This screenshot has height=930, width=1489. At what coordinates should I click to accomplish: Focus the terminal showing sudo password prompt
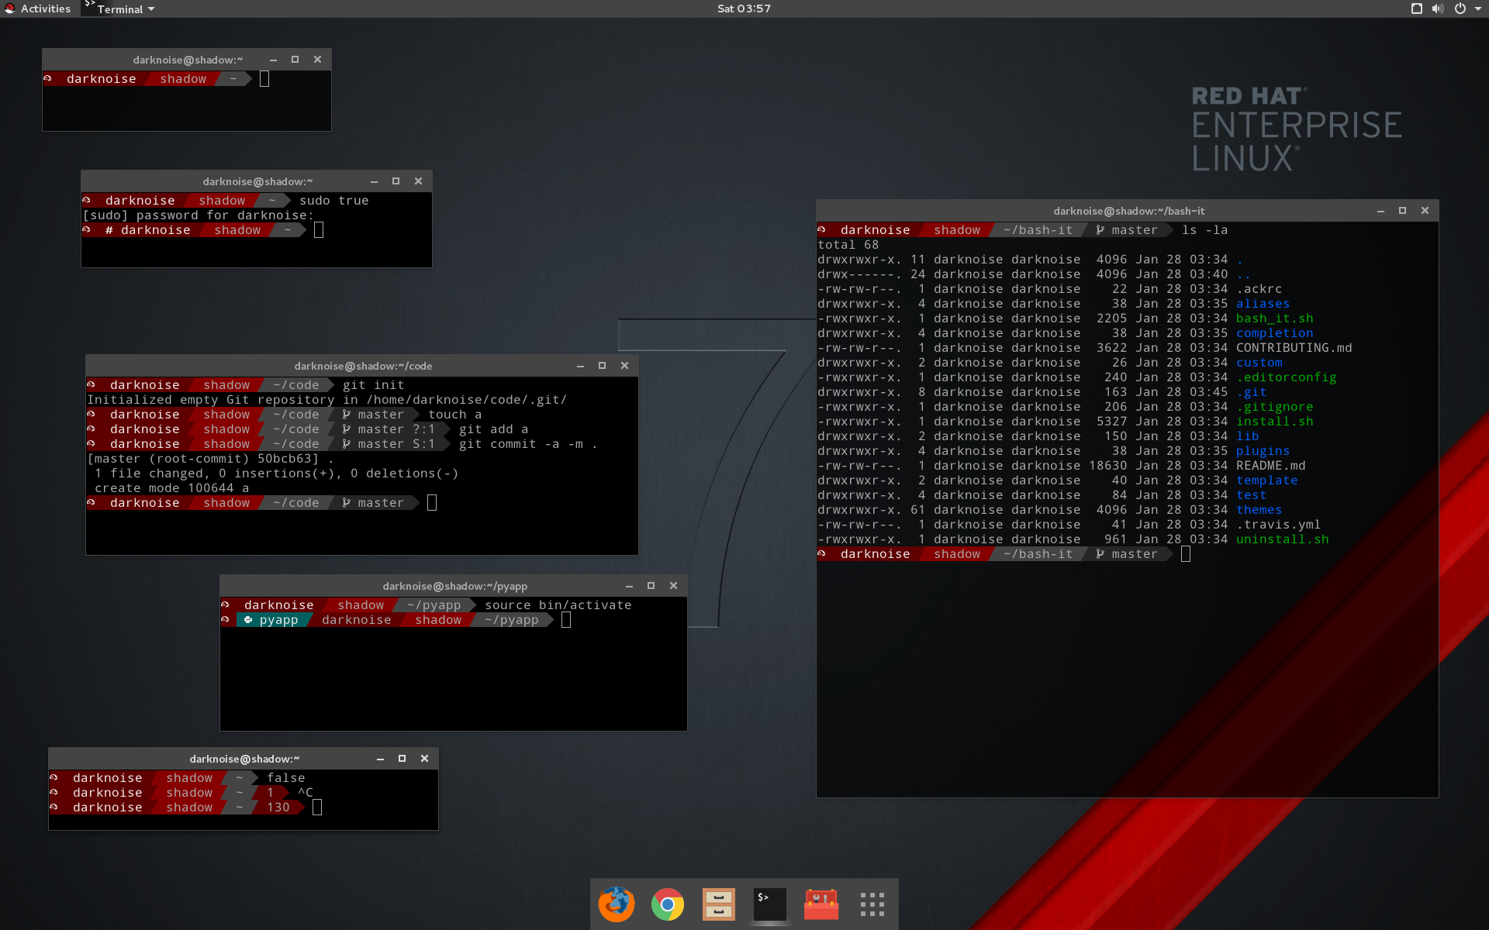[256, 181]
